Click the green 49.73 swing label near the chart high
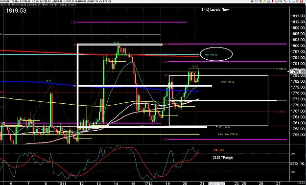This screenshot has width=306, height=185. point(116,43)
